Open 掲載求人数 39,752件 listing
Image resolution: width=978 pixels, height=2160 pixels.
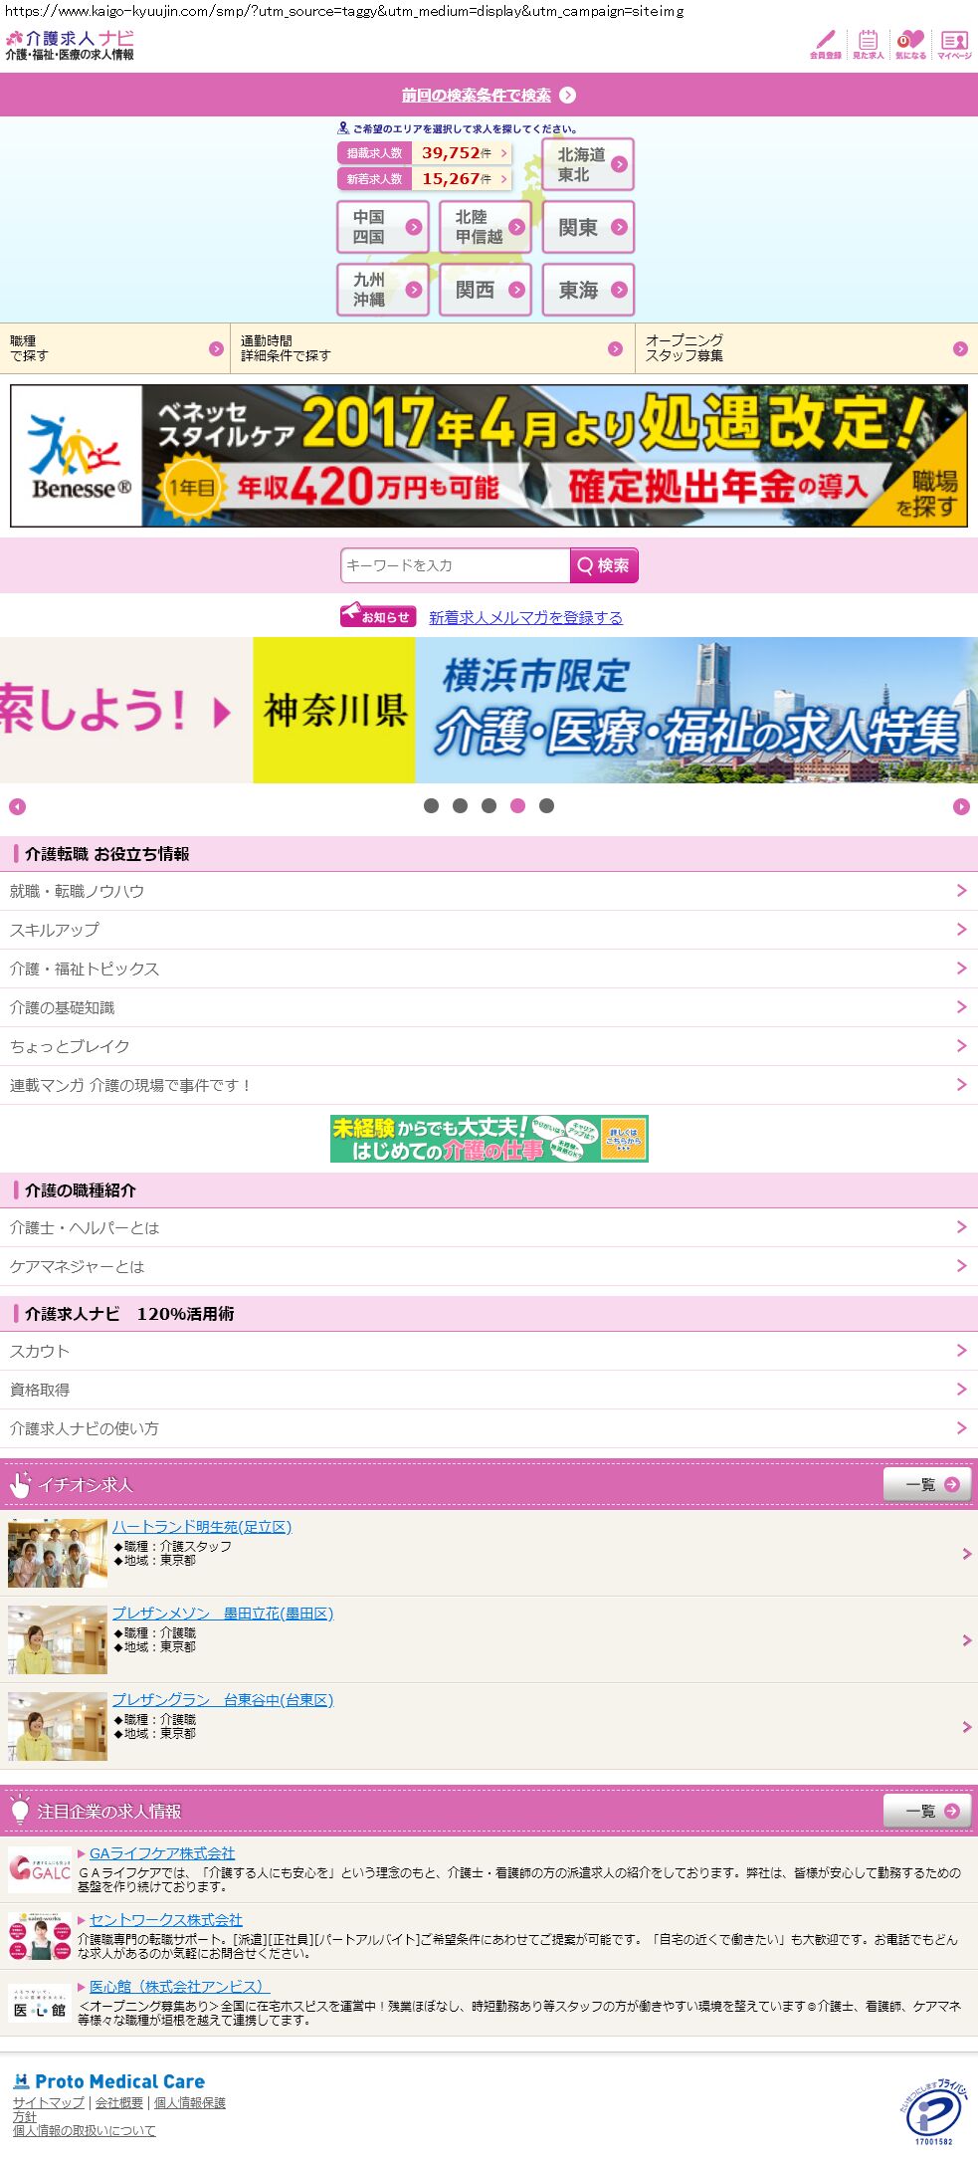click(425, 153)
